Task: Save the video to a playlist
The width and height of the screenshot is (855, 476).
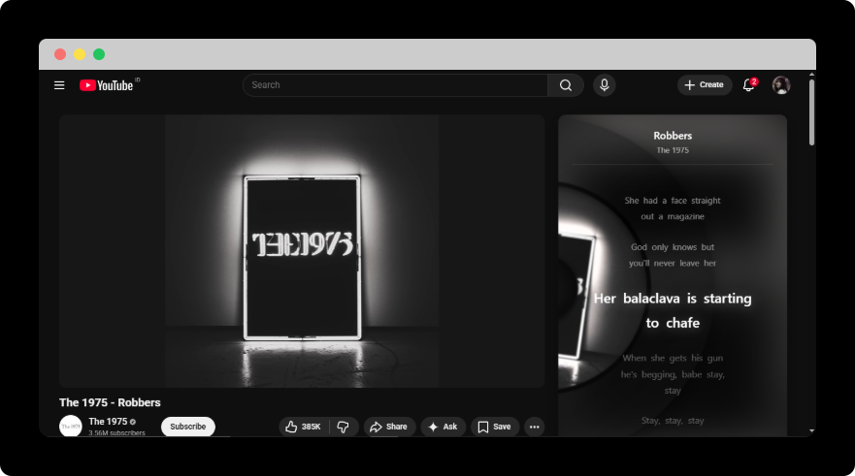Action: [x=494, y=427]
